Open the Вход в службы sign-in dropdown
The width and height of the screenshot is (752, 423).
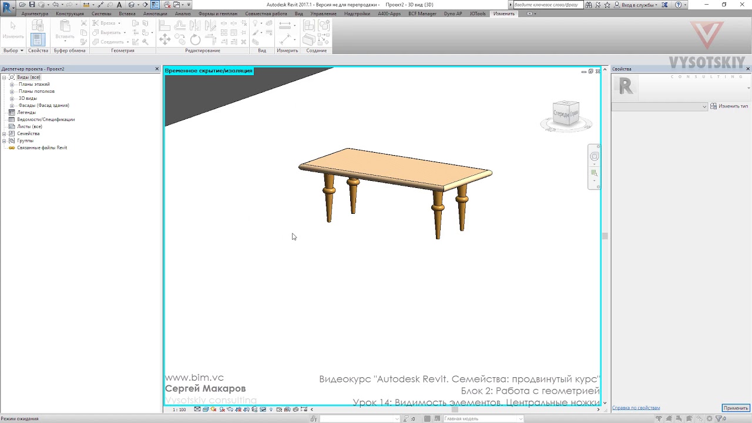click(640, 5)
